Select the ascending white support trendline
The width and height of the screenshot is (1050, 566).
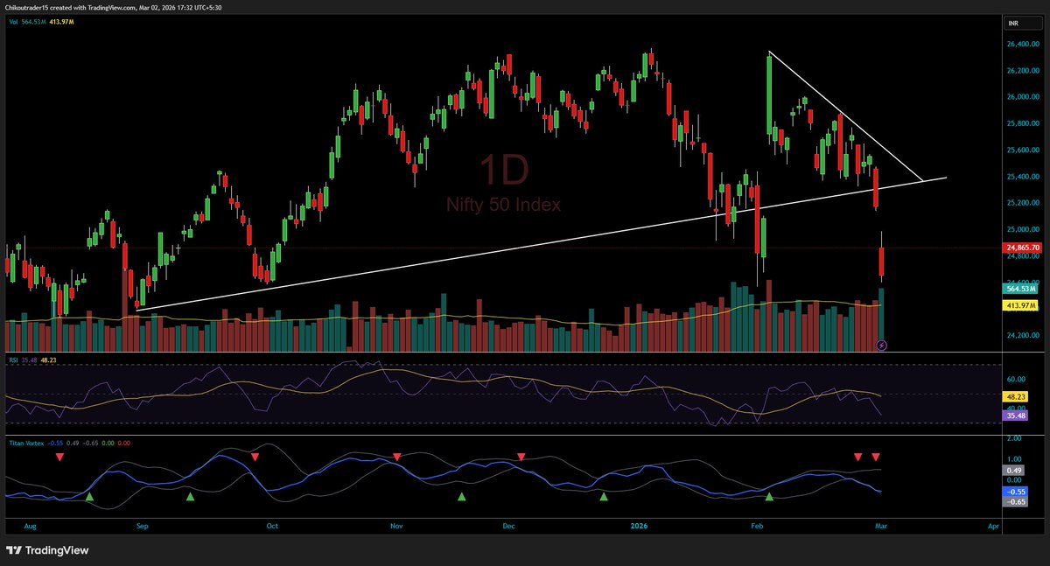pos(542,244)
